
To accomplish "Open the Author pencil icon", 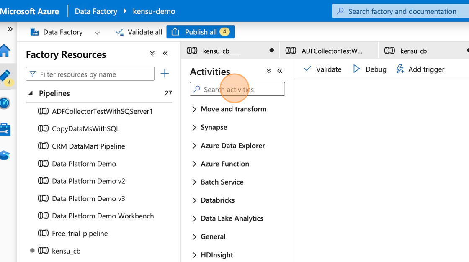I will [5, 76].
